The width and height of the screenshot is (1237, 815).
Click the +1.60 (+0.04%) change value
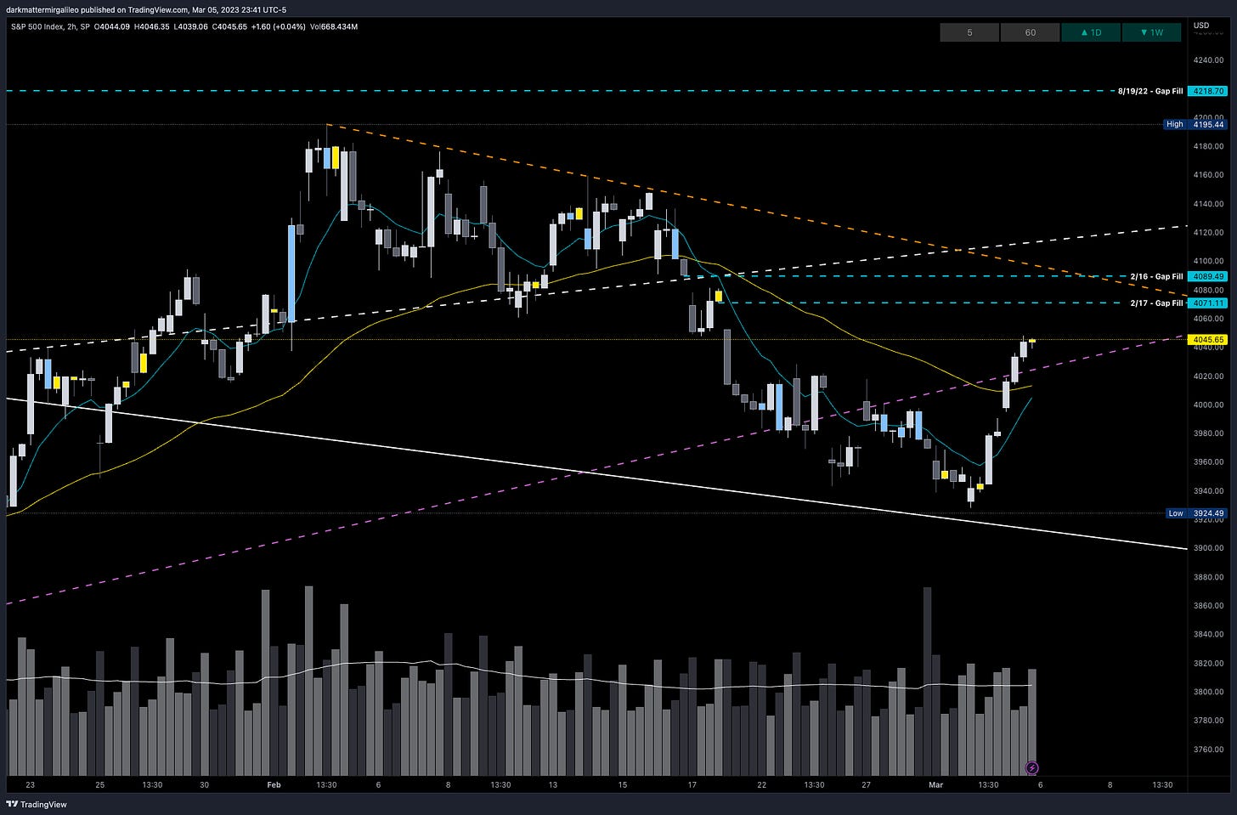coord(278,26)
